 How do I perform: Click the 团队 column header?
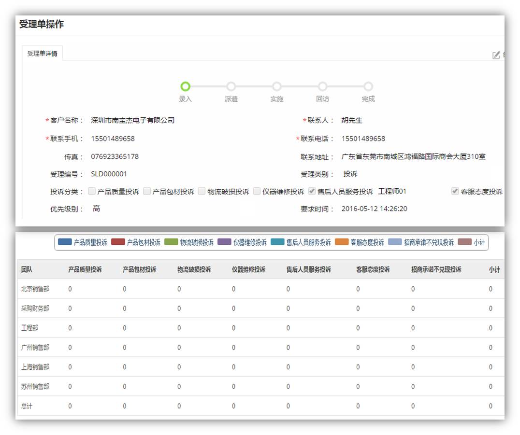(x=27, y=269)
